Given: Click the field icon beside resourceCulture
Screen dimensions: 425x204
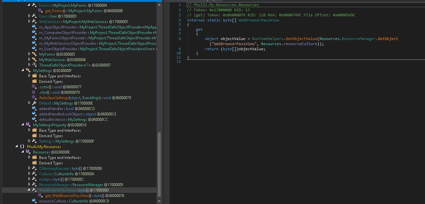Looking at the screenshot, I should [34, 201].
